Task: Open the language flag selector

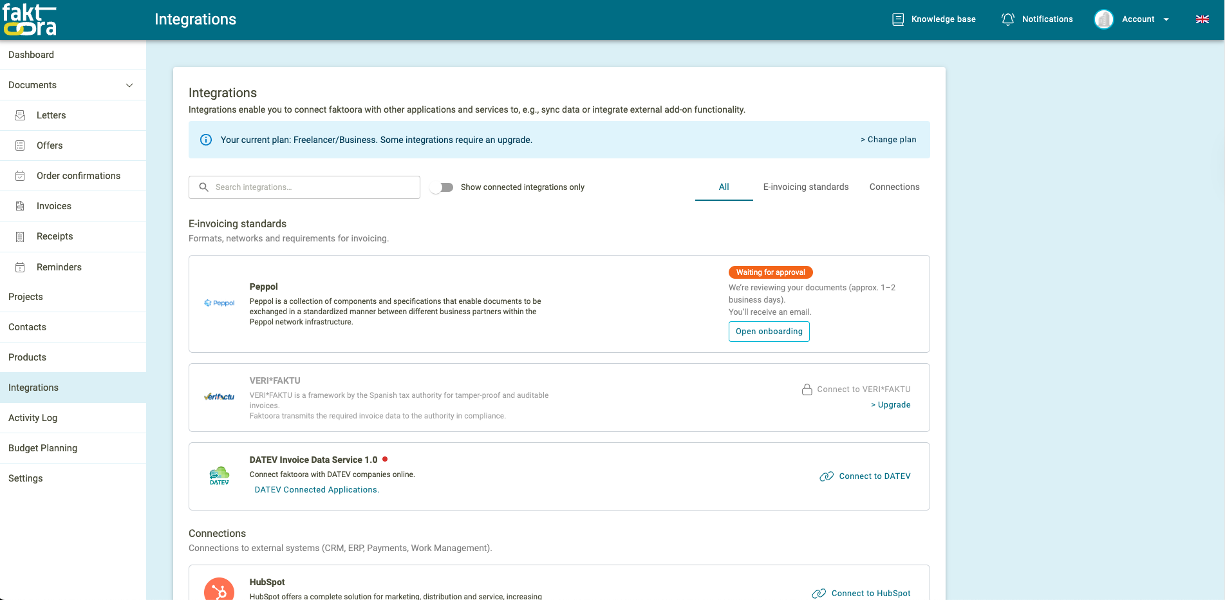Action: [1202, 19]
